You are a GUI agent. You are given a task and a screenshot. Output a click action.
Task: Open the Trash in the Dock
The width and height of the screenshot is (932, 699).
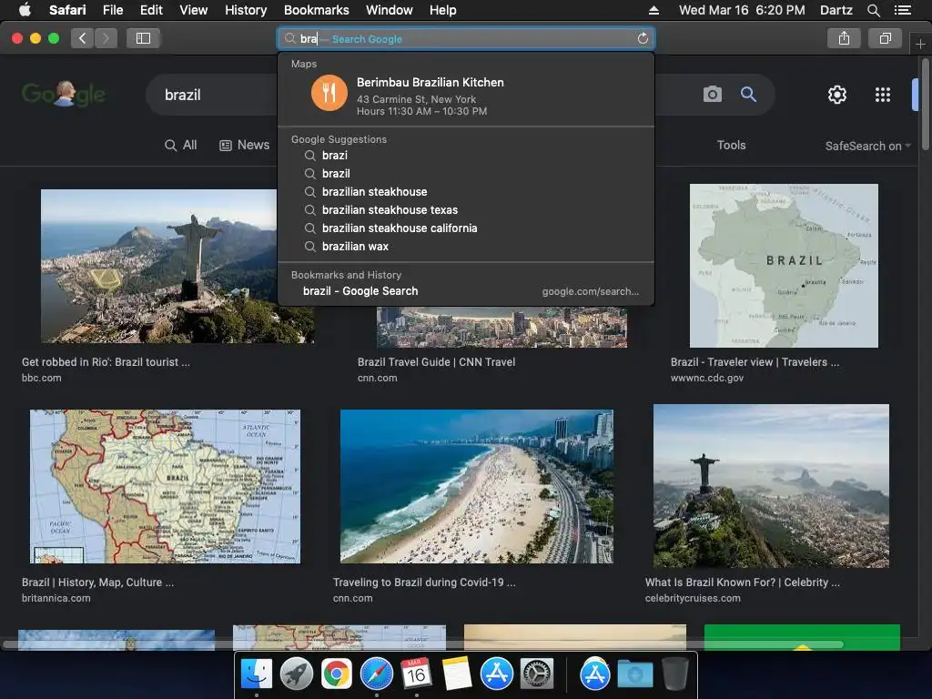(x=674, y=674)
